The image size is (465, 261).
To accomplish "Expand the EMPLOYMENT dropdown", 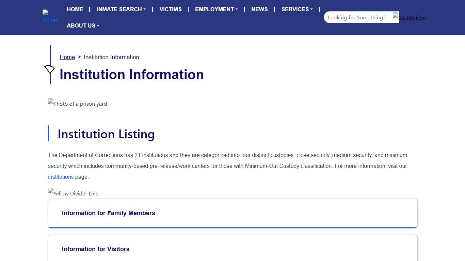I will pyautogui.click(x=216, y=9).
